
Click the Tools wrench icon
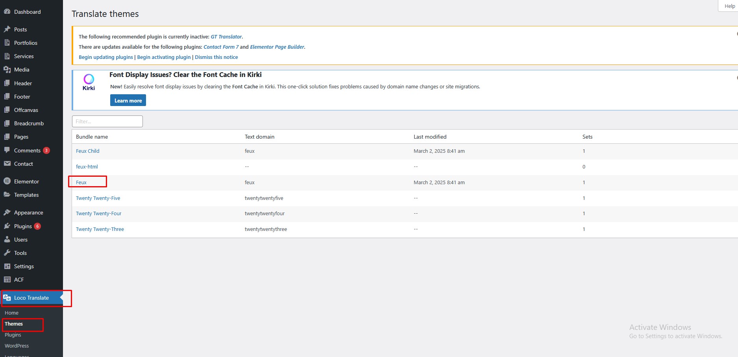(7, 253)
